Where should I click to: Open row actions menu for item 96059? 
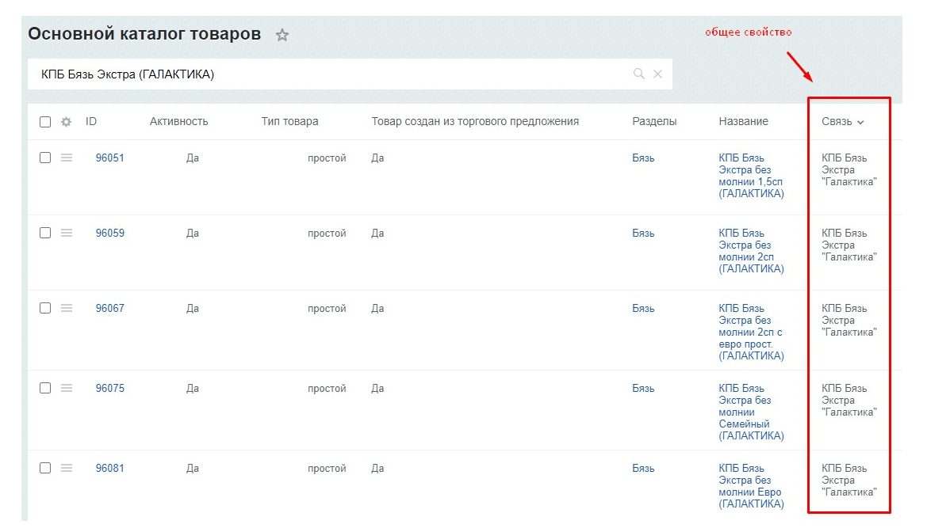click(x=67, y=234)
